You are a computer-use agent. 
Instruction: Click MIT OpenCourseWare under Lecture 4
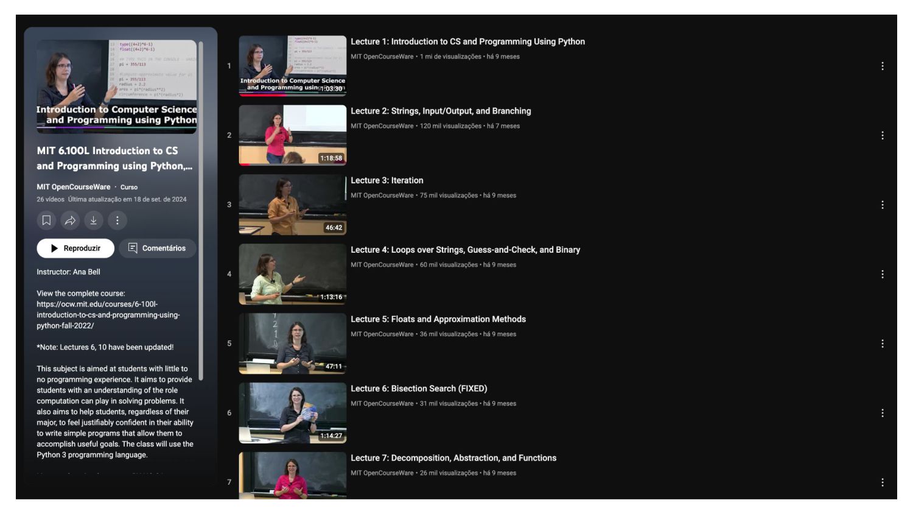[382, 265]
